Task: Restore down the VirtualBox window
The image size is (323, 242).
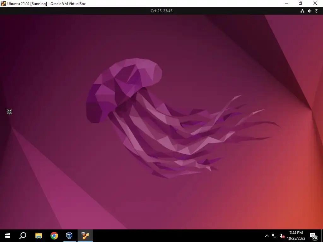Action: coord(301,3)
